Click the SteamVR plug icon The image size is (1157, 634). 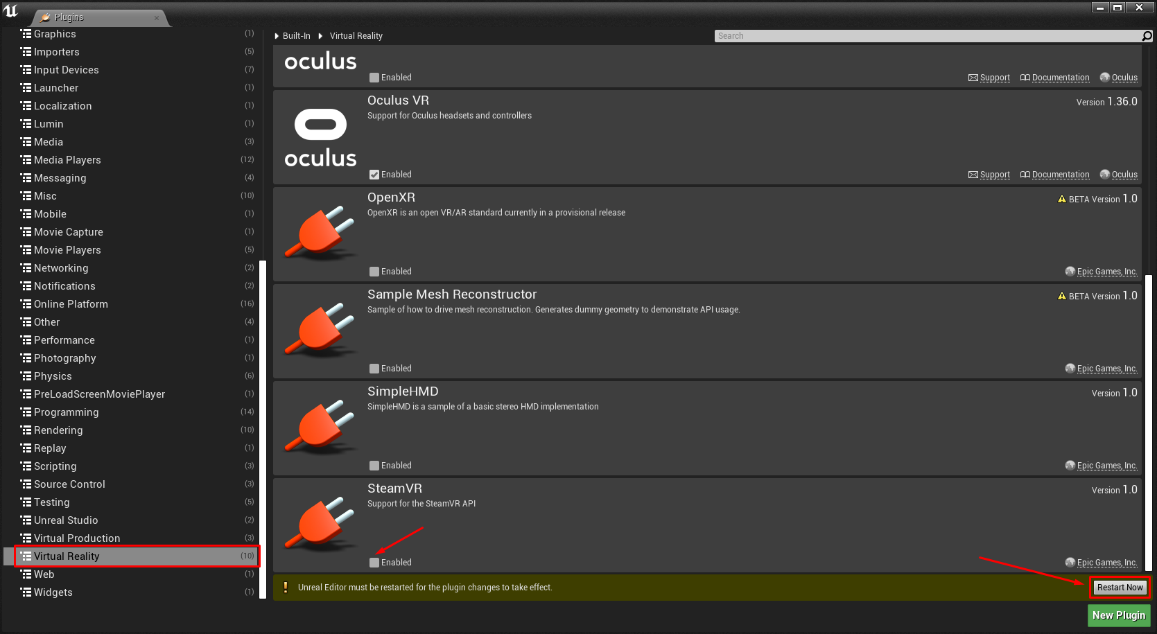[x=321, y=523]
